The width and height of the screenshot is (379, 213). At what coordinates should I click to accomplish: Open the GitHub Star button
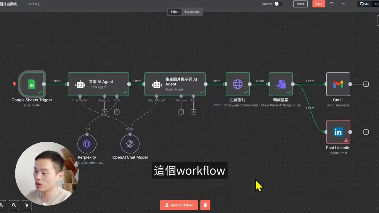[365, 4]
